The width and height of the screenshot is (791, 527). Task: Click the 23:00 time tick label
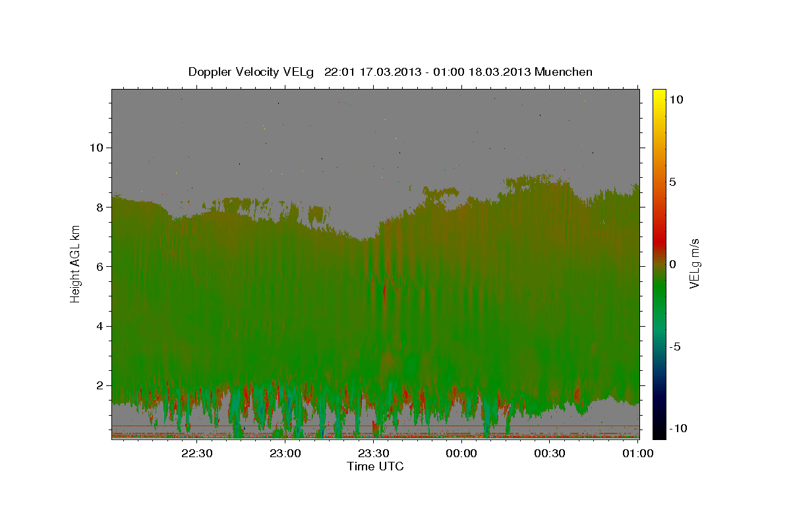(x=285, y=453)
